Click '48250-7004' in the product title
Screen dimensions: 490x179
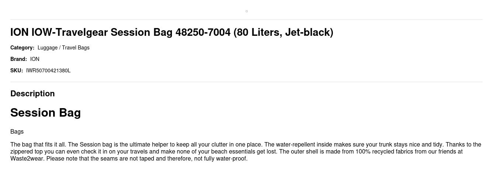click(x=203, y=32)
